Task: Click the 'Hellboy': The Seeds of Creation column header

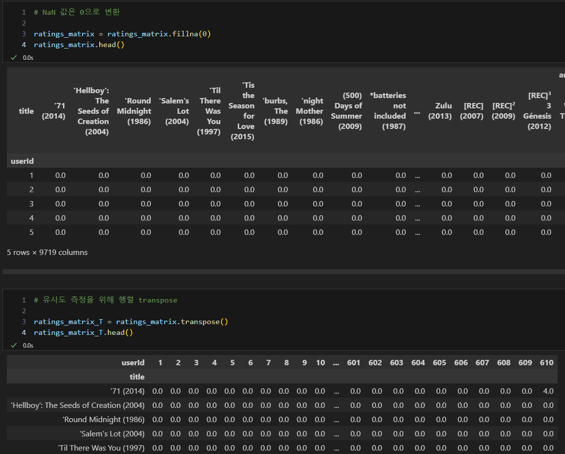Action: point(93,111)
